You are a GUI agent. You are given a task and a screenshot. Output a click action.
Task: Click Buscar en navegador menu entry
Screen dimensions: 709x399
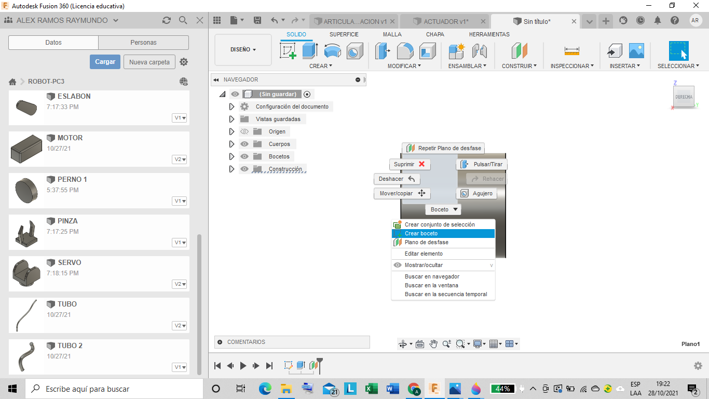(x=443, y=276)
